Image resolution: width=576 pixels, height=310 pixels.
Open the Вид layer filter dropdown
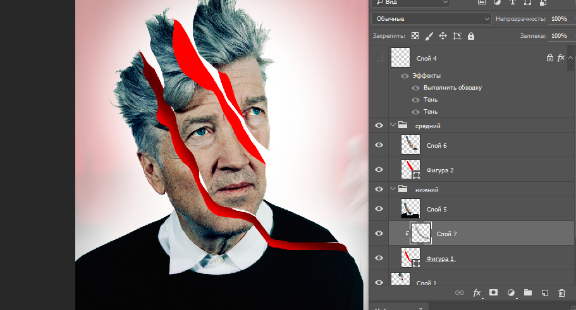[411, 2]
